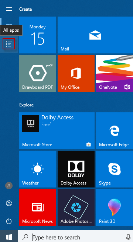The image size is (133, 242).
Task: Open Microsoft Store Dolby Access promo tile
Action: (57, 131)
